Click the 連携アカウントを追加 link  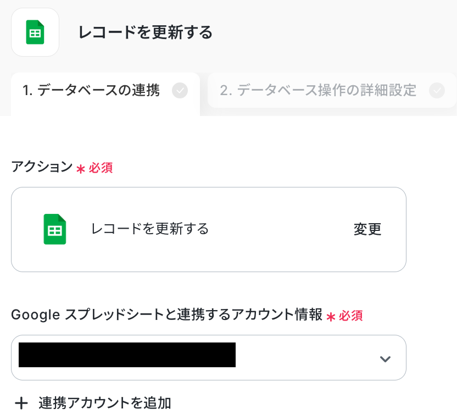[x=105, y=404]
